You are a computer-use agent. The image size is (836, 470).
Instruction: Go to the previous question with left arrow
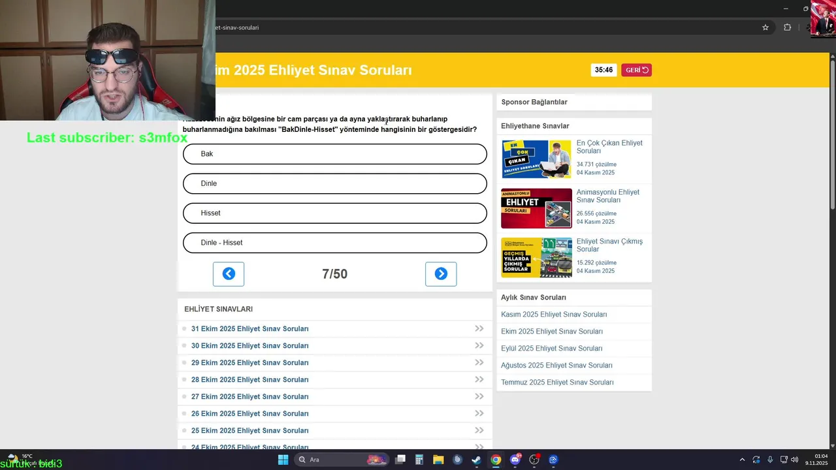click(229, 274)
